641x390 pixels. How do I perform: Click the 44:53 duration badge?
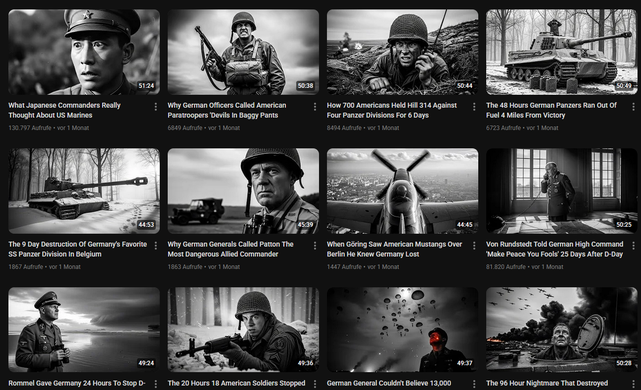[x=146, y=225]
